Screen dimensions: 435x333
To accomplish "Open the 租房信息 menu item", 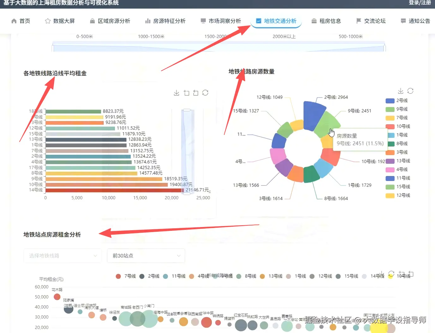I will [330, 21].
